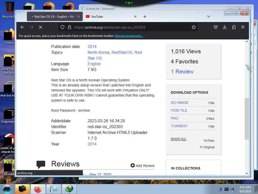Click the system tray flag icon
The image size is (258, 194).
[220, 189]
